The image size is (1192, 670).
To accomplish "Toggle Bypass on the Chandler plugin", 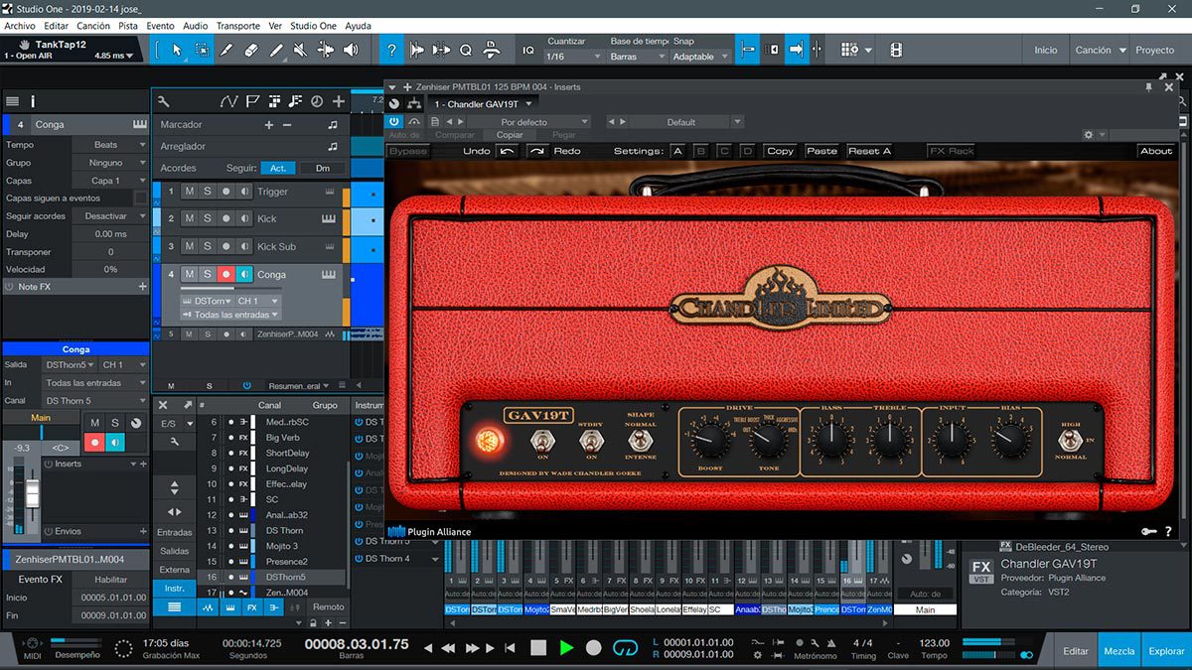I will click(407, 151).
